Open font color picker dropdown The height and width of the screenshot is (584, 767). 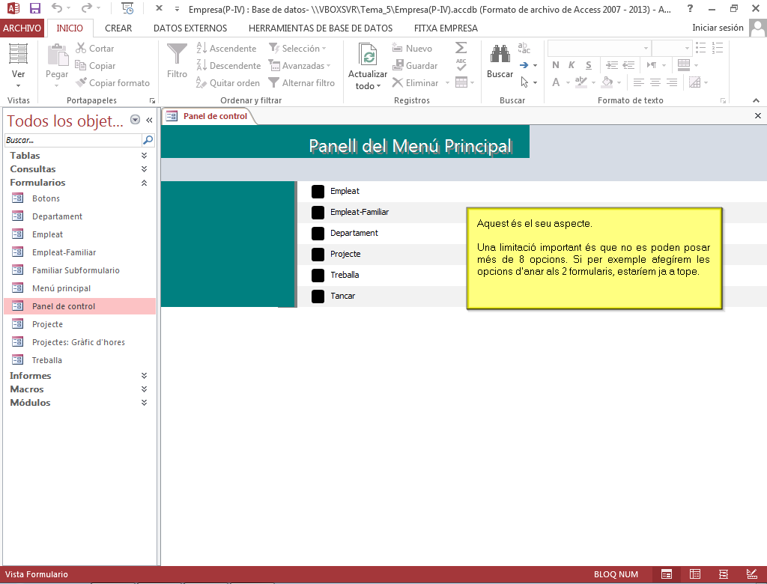[568, 82]
